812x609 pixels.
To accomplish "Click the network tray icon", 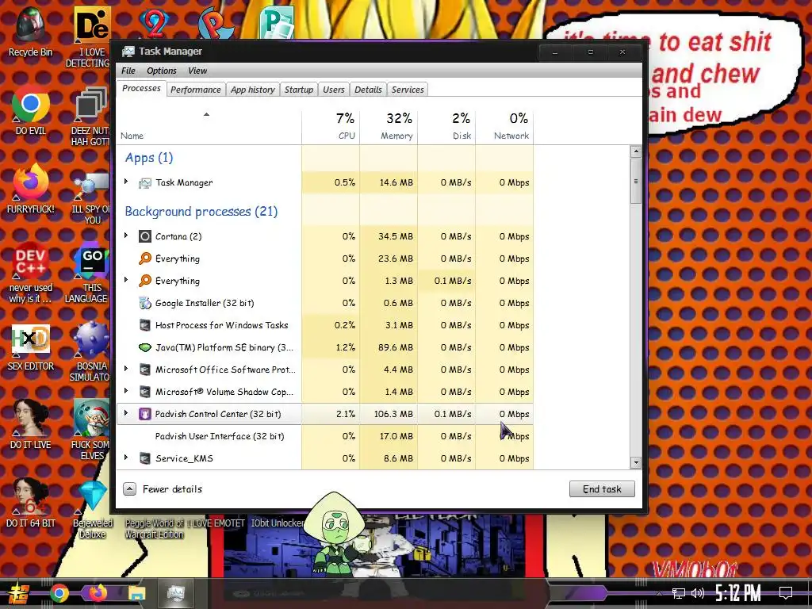I will coord(679,593).
